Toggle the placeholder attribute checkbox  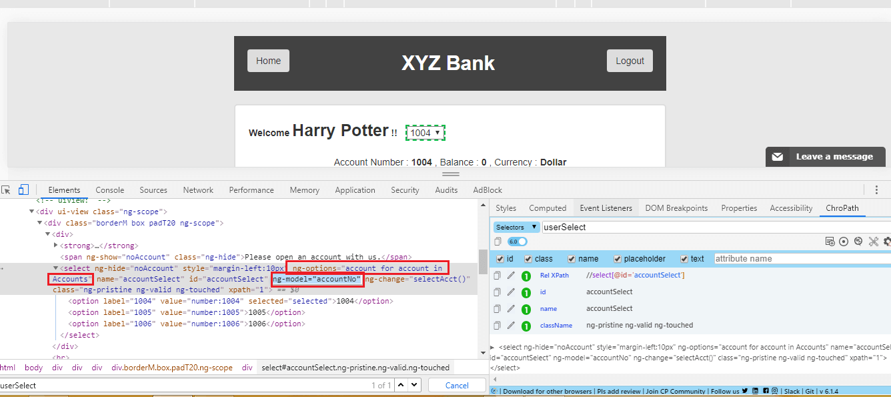pos(618,259)
